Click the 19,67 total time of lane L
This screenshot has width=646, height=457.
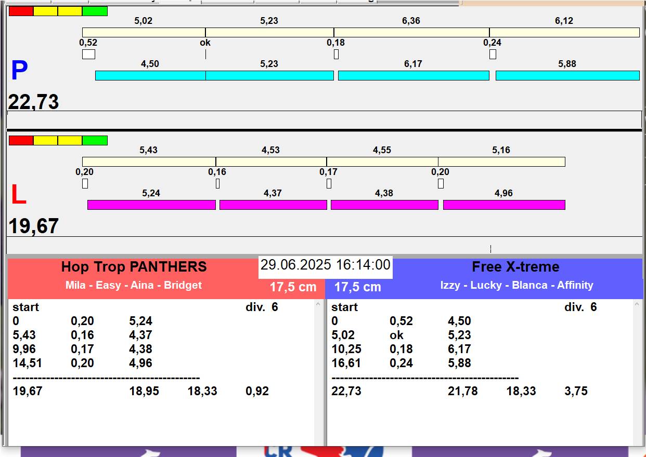(x=33, y=226)
